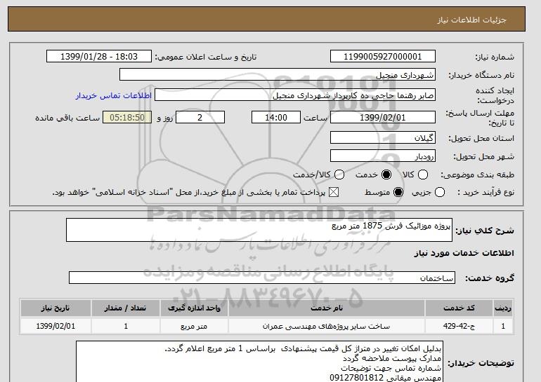Select the خدمت radio button

[386, 175]
